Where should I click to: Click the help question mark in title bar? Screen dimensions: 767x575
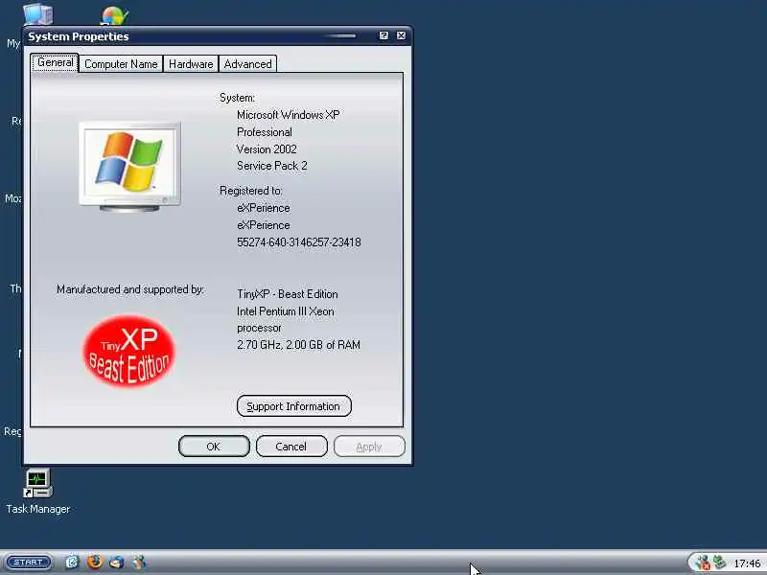tap(383, 35)
